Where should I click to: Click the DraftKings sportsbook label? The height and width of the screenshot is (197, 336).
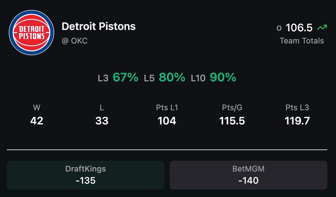(x=86, y=169)
